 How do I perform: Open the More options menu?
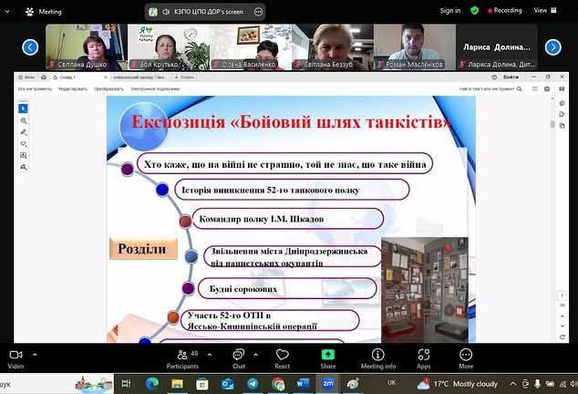pos(466,358)
